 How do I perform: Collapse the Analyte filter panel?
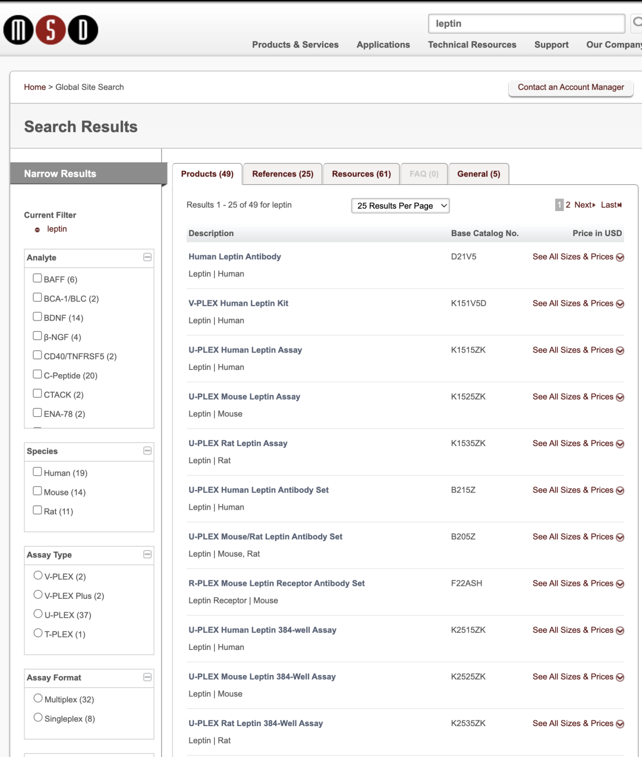[147, 257]
